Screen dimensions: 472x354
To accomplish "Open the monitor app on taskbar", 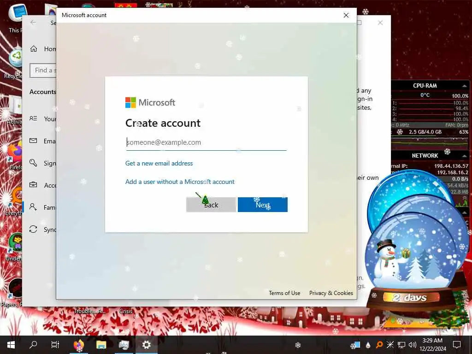I will pyautogui.click(x=124, y=345).
